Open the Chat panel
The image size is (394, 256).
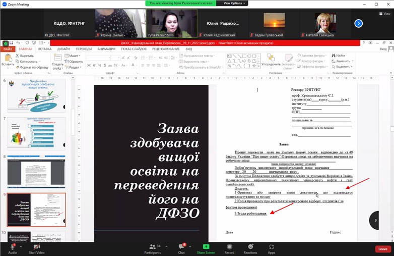[x=181, y=246]
